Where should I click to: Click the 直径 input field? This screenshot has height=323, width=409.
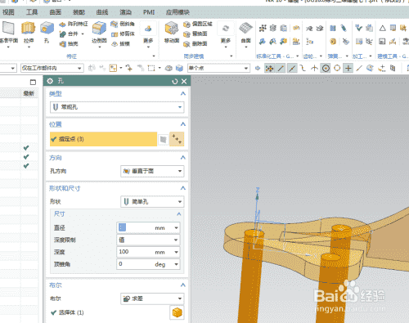pos(148,227)
